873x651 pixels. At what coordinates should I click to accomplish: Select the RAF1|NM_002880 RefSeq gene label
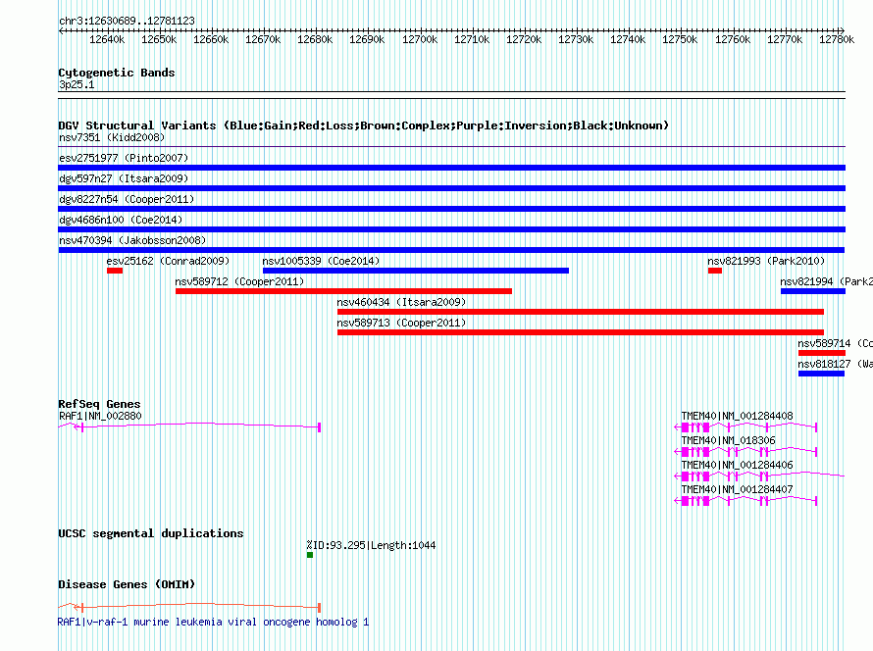pos(100,416)
